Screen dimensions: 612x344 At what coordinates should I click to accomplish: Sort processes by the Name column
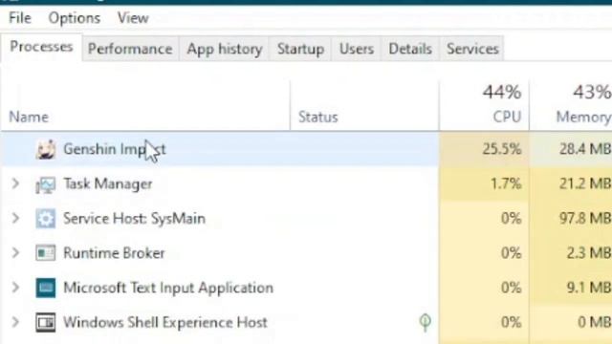pos(145,106)
